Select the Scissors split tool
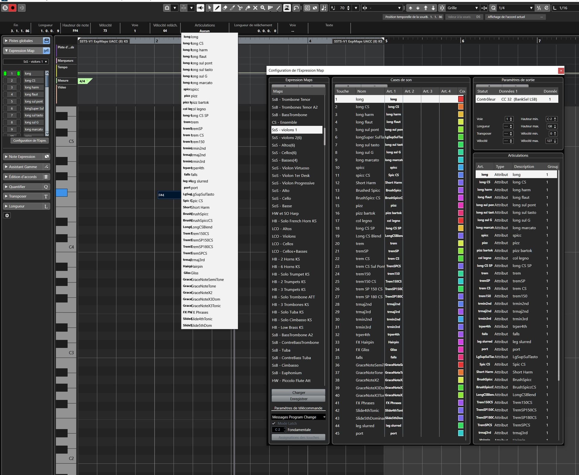The image size is (579, 475). point(240,8)
